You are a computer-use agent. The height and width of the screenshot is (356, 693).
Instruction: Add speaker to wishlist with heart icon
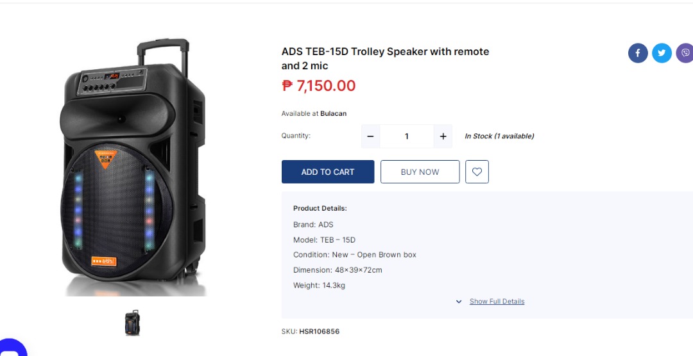477,172
